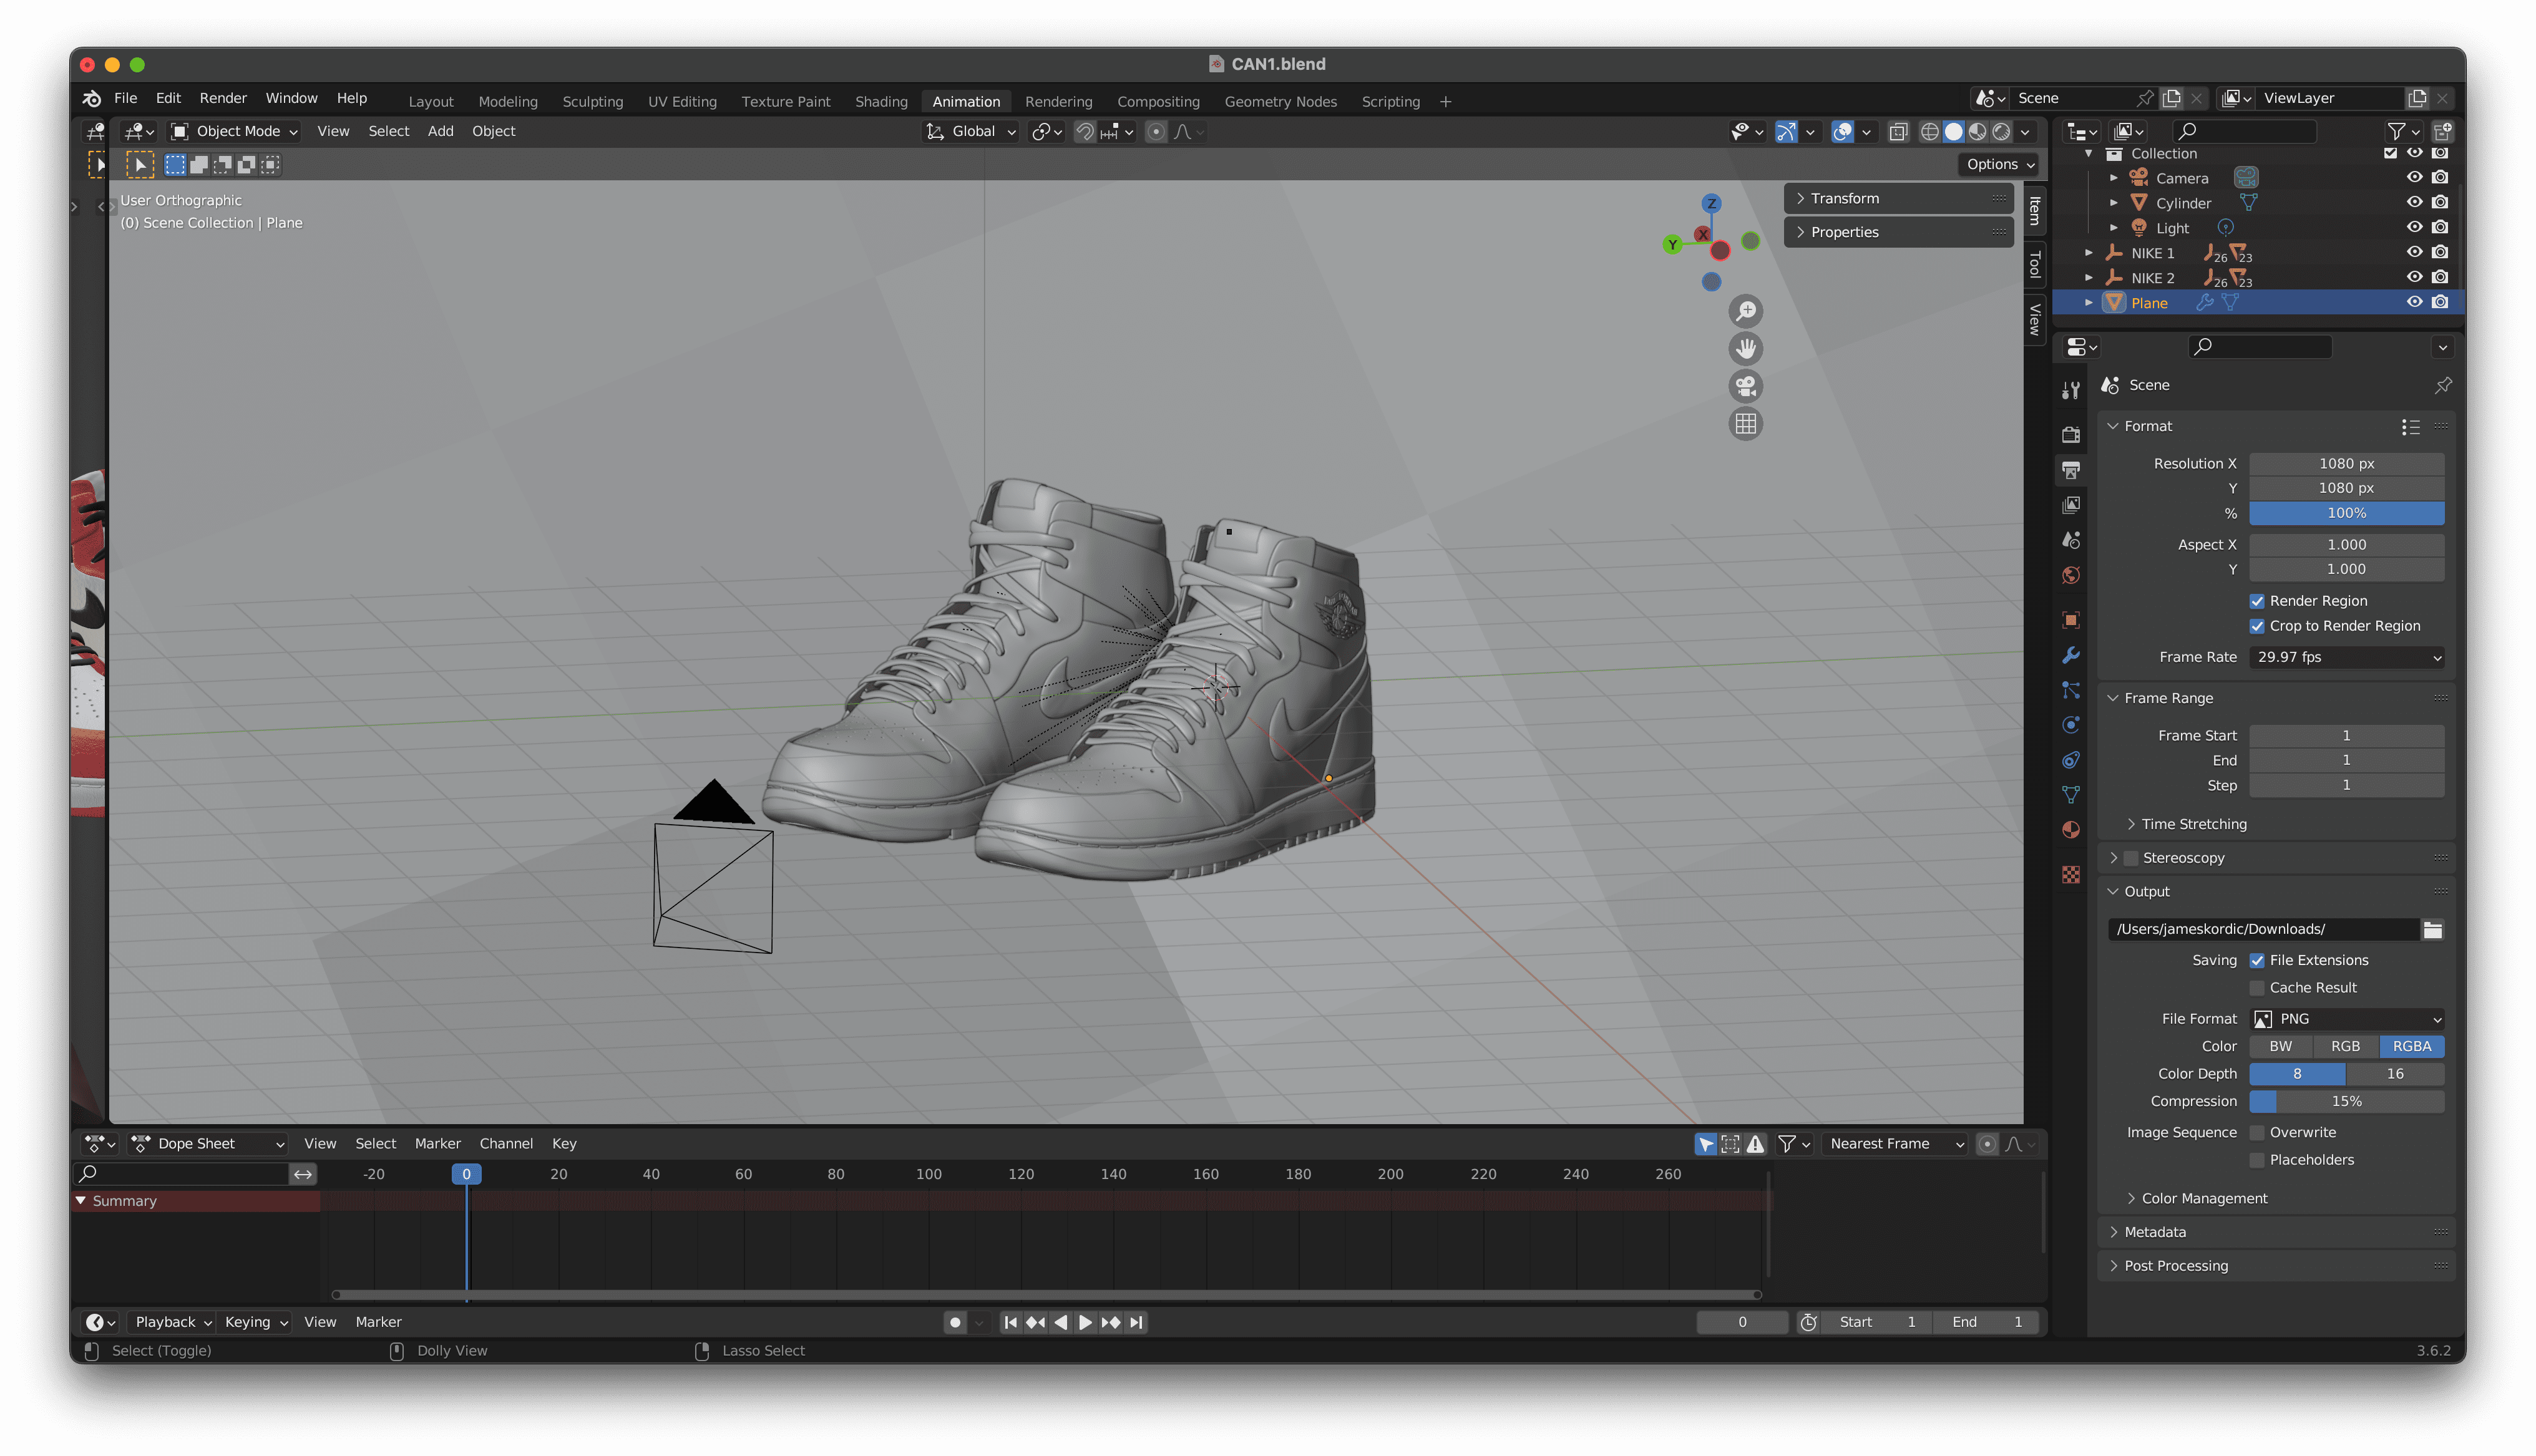The image size is (2536, 1456).
Task: Click the output path field
Action: click(2263, 929)
